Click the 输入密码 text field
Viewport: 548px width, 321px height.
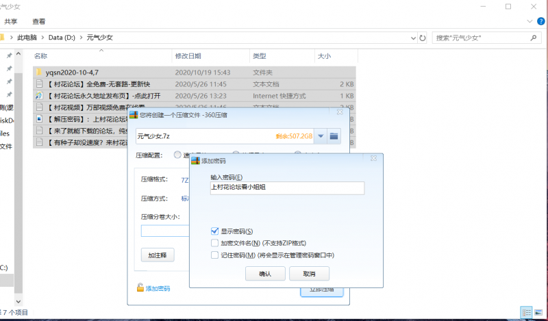point(287,188)
